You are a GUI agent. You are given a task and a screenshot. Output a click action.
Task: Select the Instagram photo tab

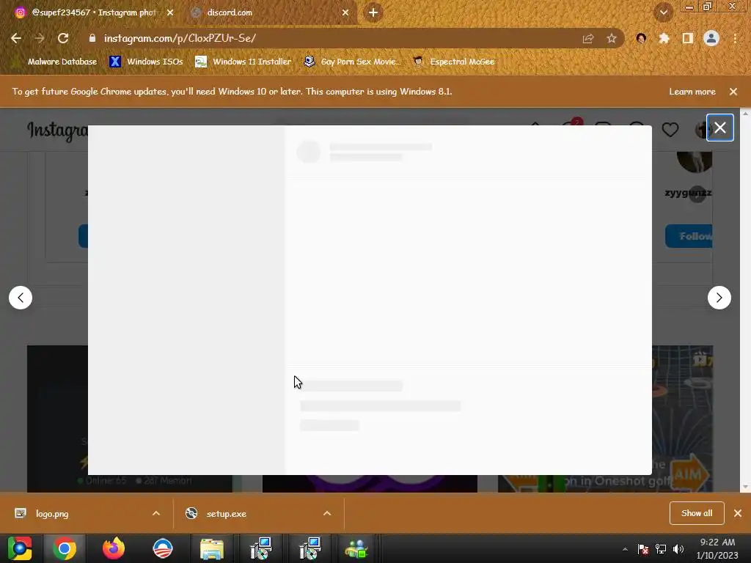(93, 12)
